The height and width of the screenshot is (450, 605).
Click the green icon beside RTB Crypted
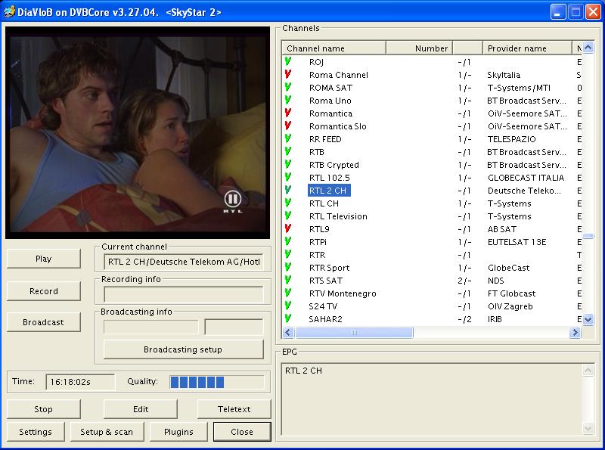pyautogui.click(x=288, y=164)
